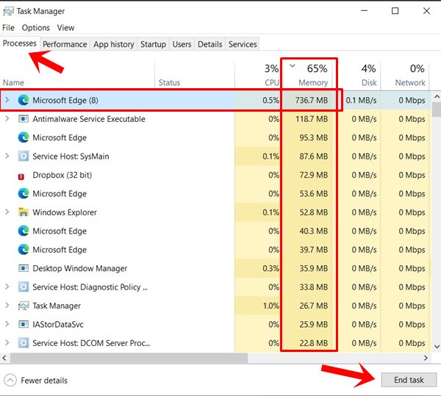Screen dimensions: 441x396
Task: Click the Fewer details circle arrow icon
Action: (x=10, y=381)
